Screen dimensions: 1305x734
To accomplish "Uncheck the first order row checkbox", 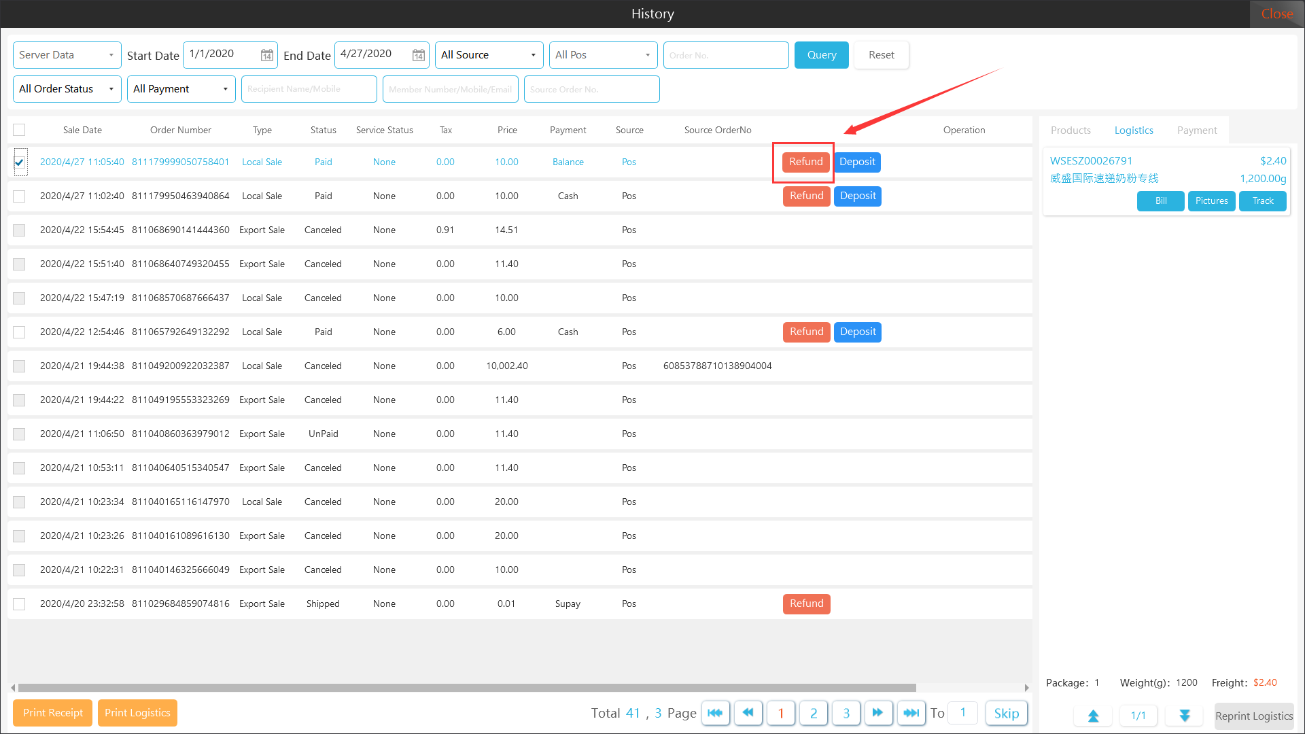I will click(20, 162).
